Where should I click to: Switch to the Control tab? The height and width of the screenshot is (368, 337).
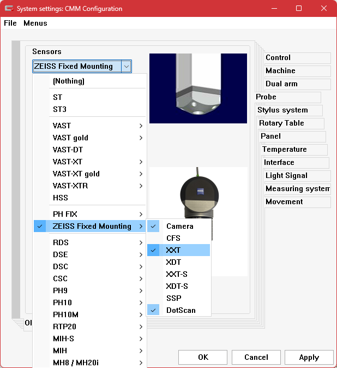coord(297,58)
